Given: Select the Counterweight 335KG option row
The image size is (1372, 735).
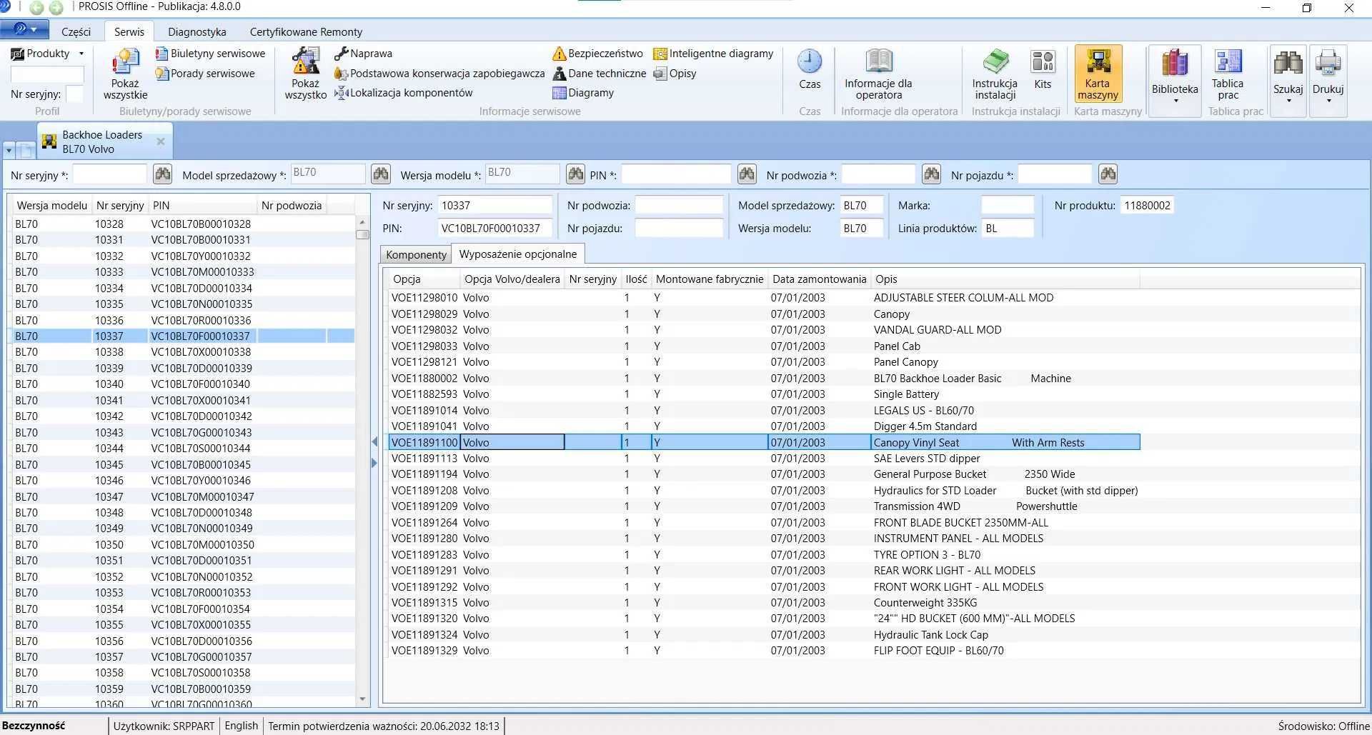Looking at the screenshot, I should click(763, 603).
